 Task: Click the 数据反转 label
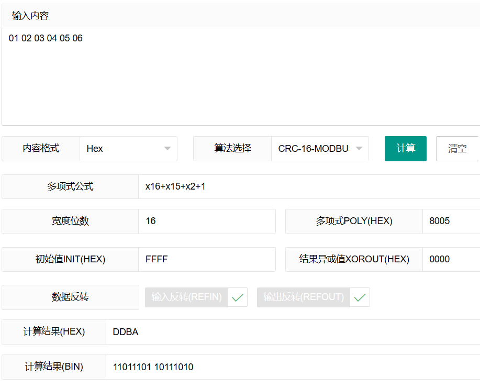[x=70, y=297]
